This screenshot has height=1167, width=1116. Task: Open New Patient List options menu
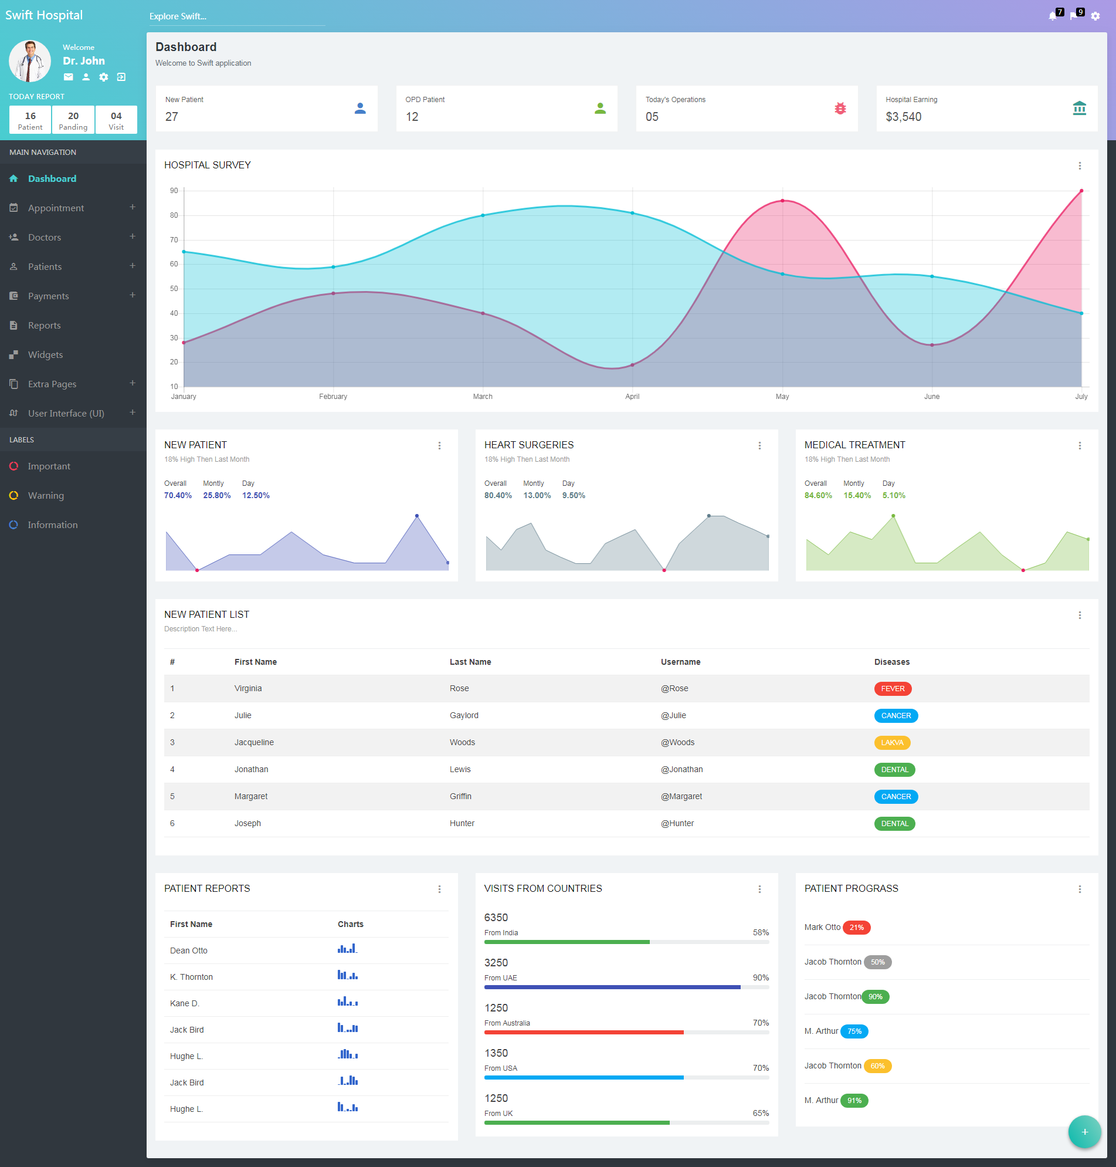1080,615
